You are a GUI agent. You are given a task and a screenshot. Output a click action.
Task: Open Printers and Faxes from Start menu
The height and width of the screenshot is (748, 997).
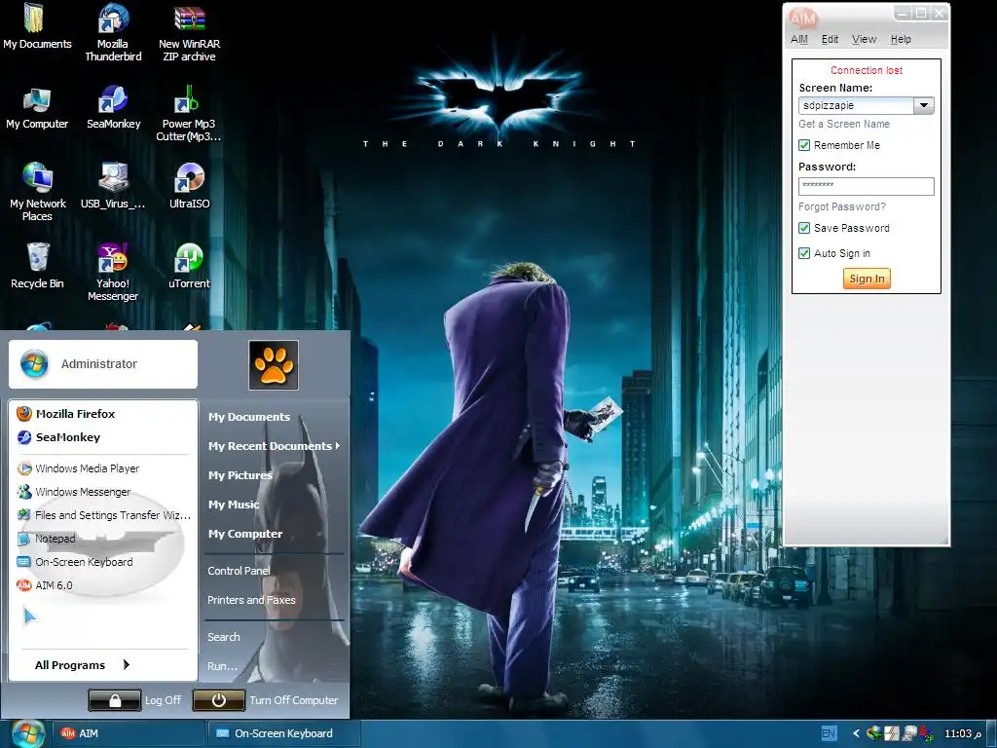(251, 600)
